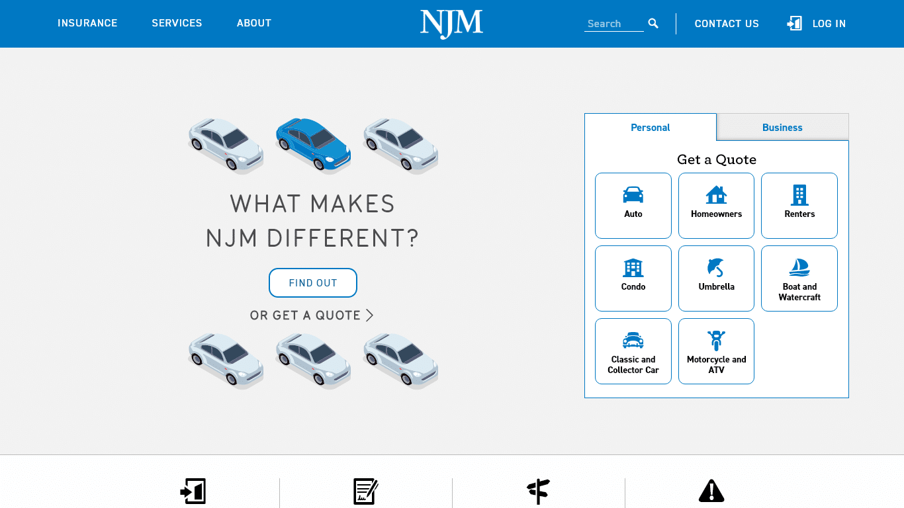The width and height of the screenshot is (904, 508).
Task: Click the Motorcycle and ATV icon
Action: pyautogui.click(x=716, y=341)
